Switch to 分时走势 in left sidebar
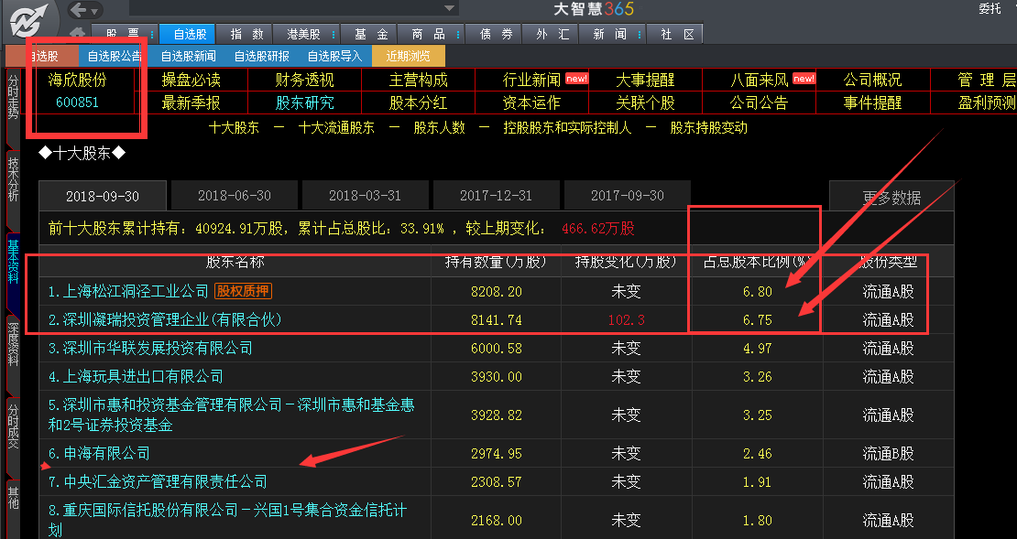1017x539 pixels. tap(13, 96)
